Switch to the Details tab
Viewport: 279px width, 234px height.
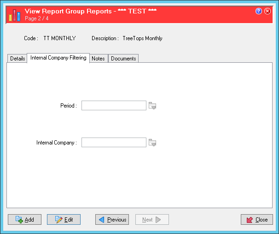pos(17,59)
